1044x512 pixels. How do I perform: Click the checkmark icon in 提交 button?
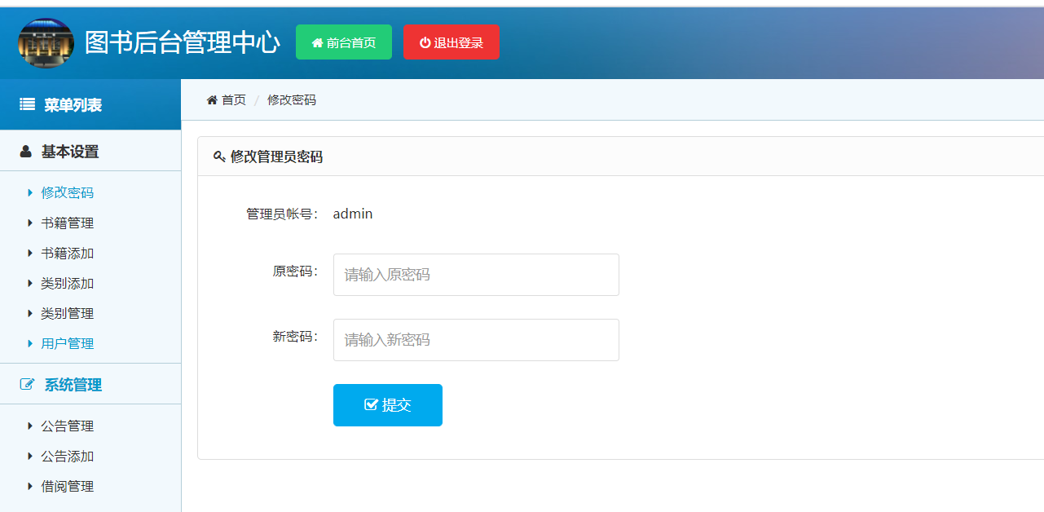click(x=371, y=404)
